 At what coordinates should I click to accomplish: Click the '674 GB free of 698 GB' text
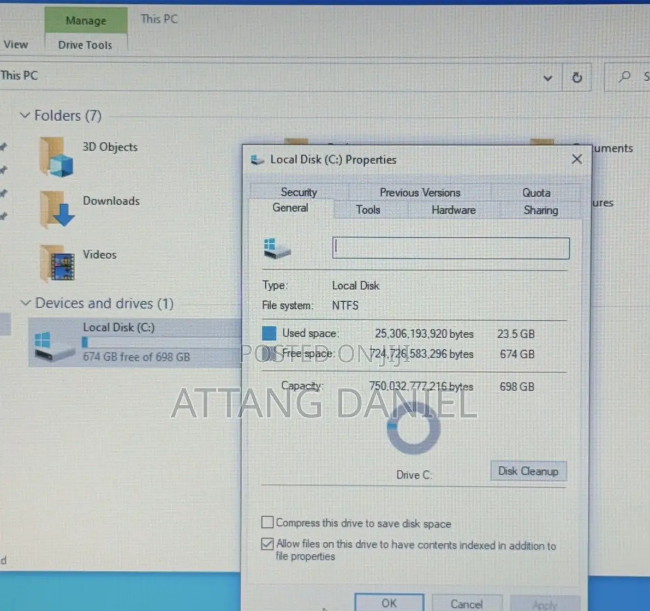pyautogui.click(x=136, y=357)
